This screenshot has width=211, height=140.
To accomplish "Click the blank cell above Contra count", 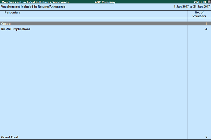I will [199, 20].
